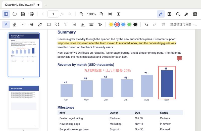Open the page grid thumbnails view
The height and width of the screenshot is (131, 201).
(x=169, y=14)
